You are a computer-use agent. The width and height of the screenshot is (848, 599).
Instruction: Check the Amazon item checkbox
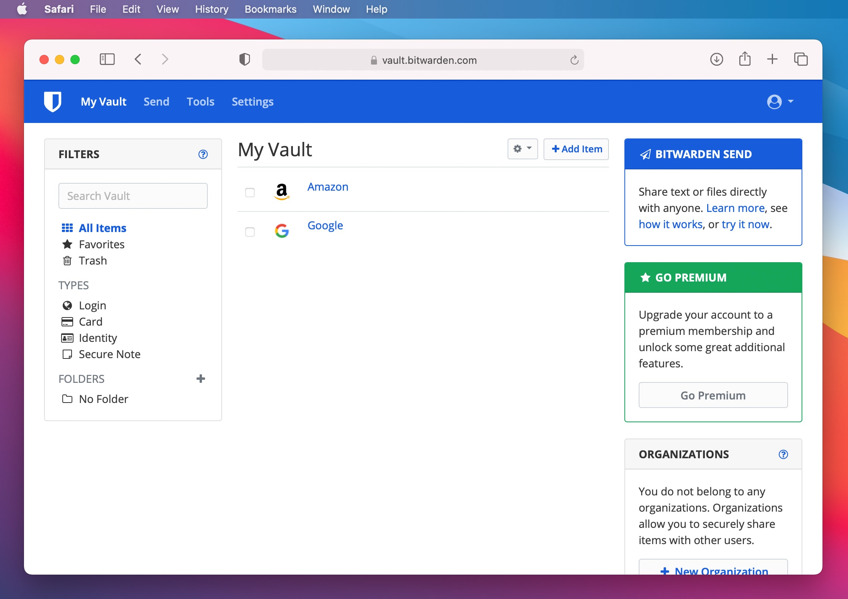pyautogui.click(x=250, y=192)
